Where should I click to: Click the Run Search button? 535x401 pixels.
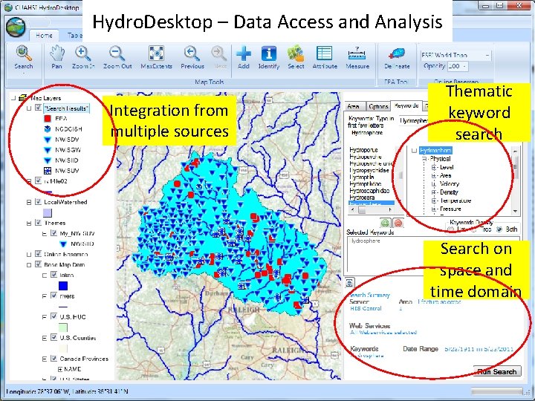(x=497, y=371)
